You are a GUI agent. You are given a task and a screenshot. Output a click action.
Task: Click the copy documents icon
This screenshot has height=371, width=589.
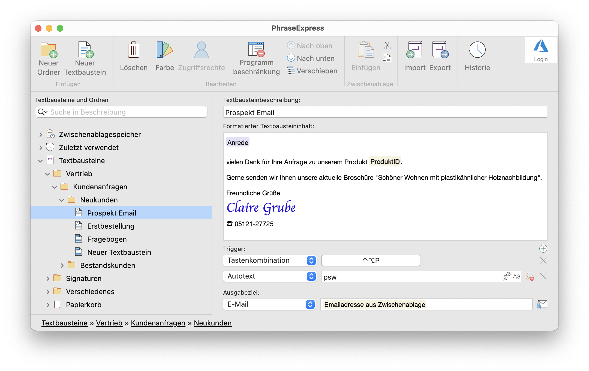pyautogui.click(x=387, y=58)
